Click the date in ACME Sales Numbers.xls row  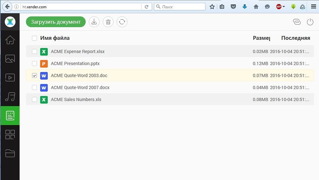(290, 100)
